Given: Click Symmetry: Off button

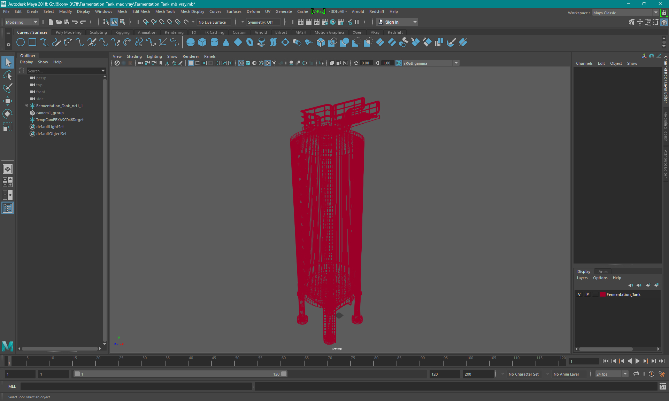Looking at the screenshot, I should coord(263,22).
